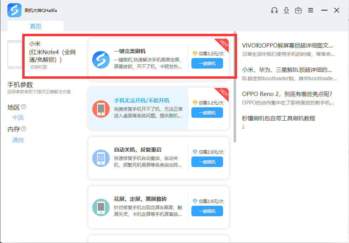This screenshot has height=243, width=349.
Task: Click 手机参数 section heading
Action: [20, 84]
